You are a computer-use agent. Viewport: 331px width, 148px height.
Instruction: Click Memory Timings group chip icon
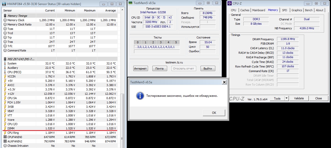click(5, 16)
